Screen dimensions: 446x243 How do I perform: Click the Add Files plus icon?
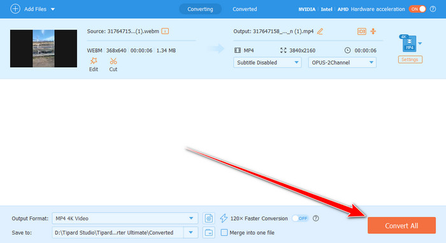coord(15,9)
